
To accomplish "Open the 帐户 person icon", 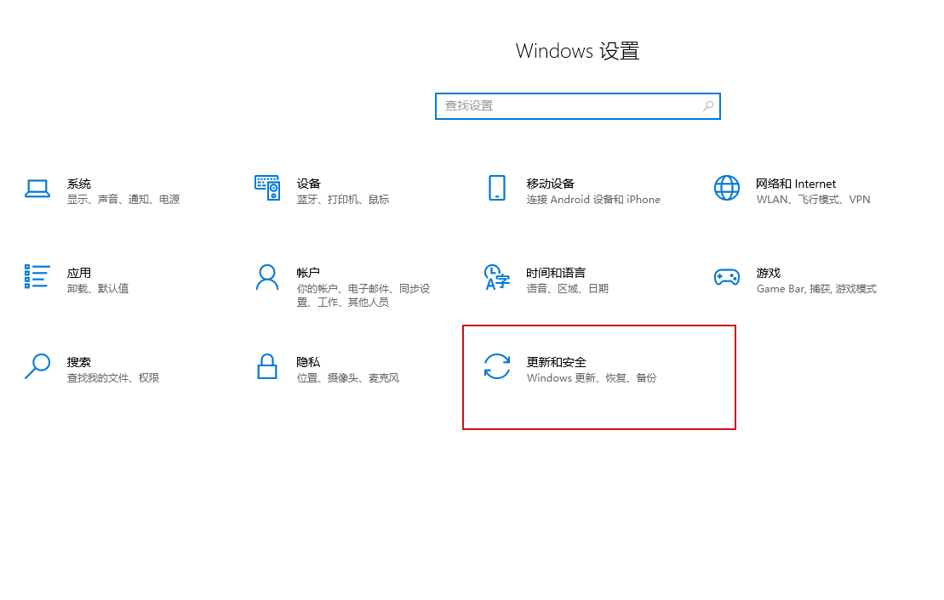I will [267, 277].
